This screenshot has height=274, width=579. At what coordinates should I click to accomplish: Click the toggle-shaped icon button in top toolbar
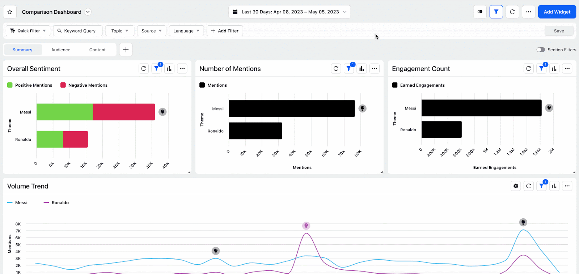pos(480,12)
